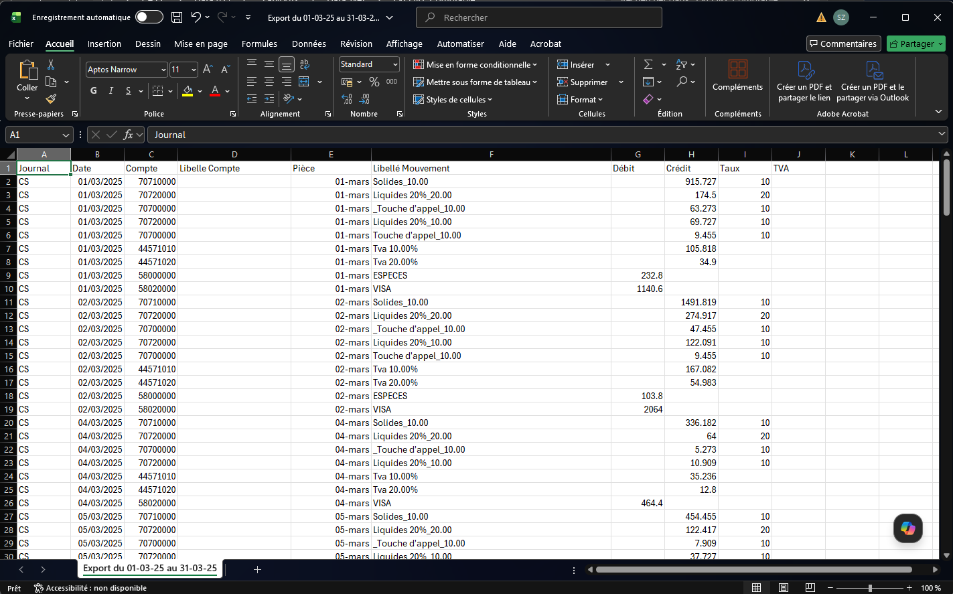Viewport: 953px width, 594px height.
Task: Open the Automatiser tab
Action: (x=461, y=44)
